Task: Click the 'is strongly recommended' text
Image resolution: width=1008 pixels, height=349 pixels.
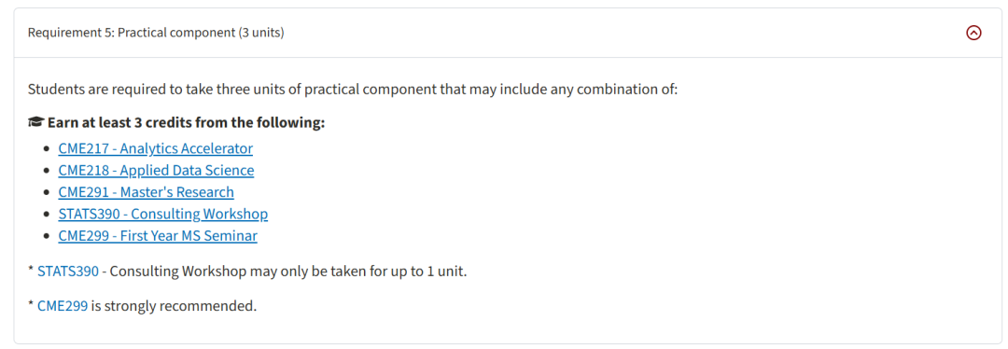Action: click(x=174, y=306)
